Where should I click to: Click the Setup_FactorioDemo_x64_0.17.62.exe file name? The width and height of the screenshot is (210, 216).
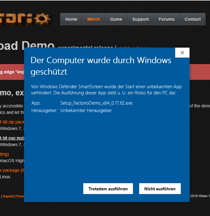coord(96,103)
